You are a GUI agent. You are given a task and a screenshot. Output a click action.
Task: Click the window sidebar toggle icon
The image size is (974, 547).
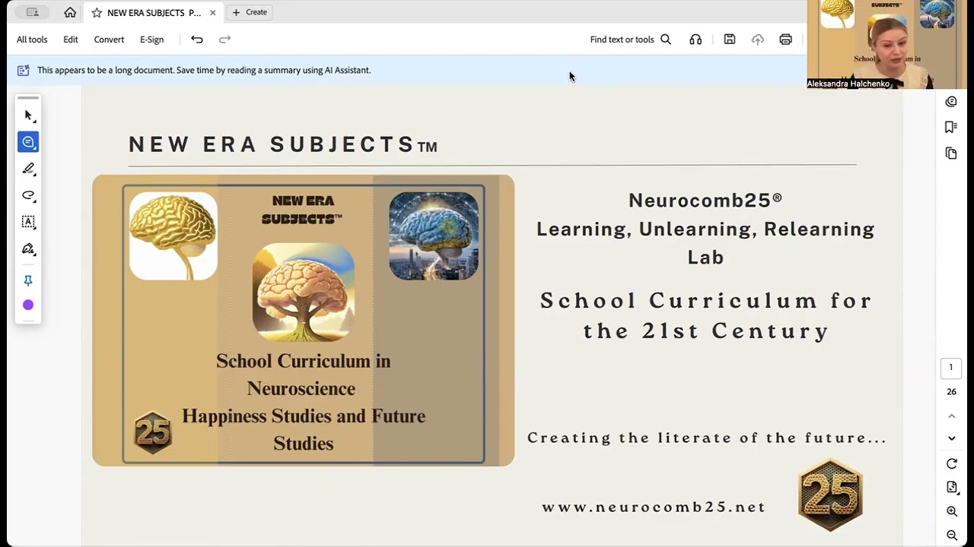(32, 12)
